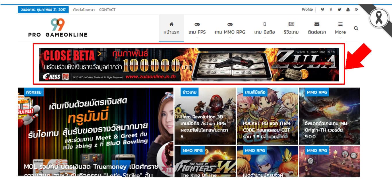Click the ข่าวเกม category tag
This screenshot has height=193, width=392.
[x=189, y=92]
